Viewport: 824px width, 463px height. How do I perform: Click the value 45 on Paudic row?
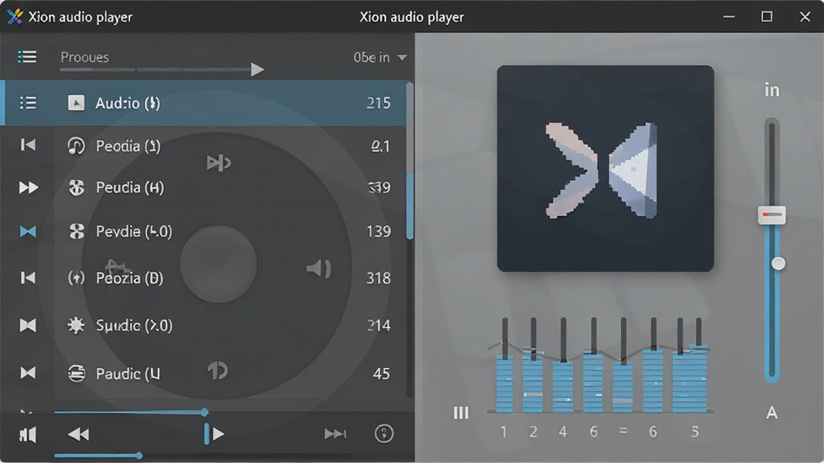[x=381, y=373]
